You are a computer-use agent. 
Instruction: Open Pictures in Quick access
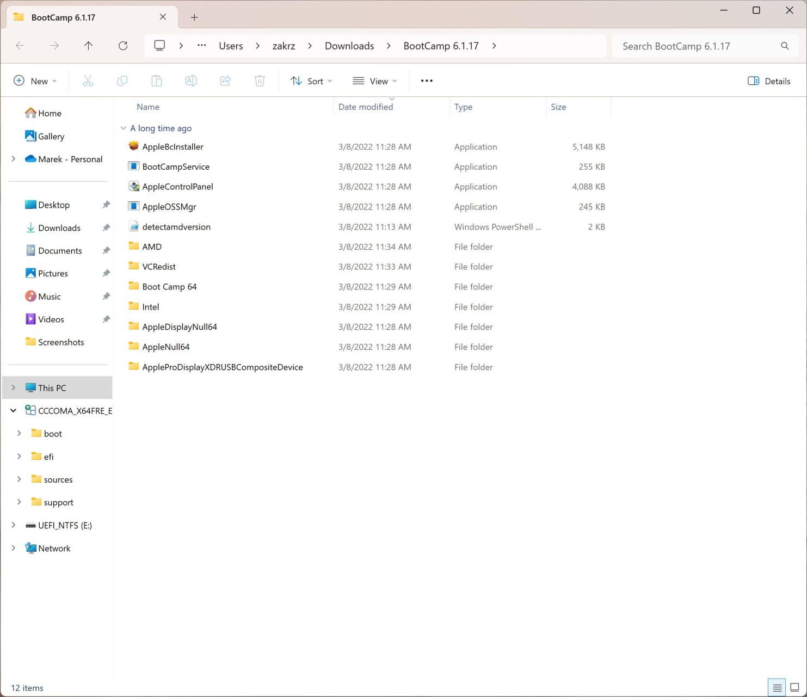point(47,273)
